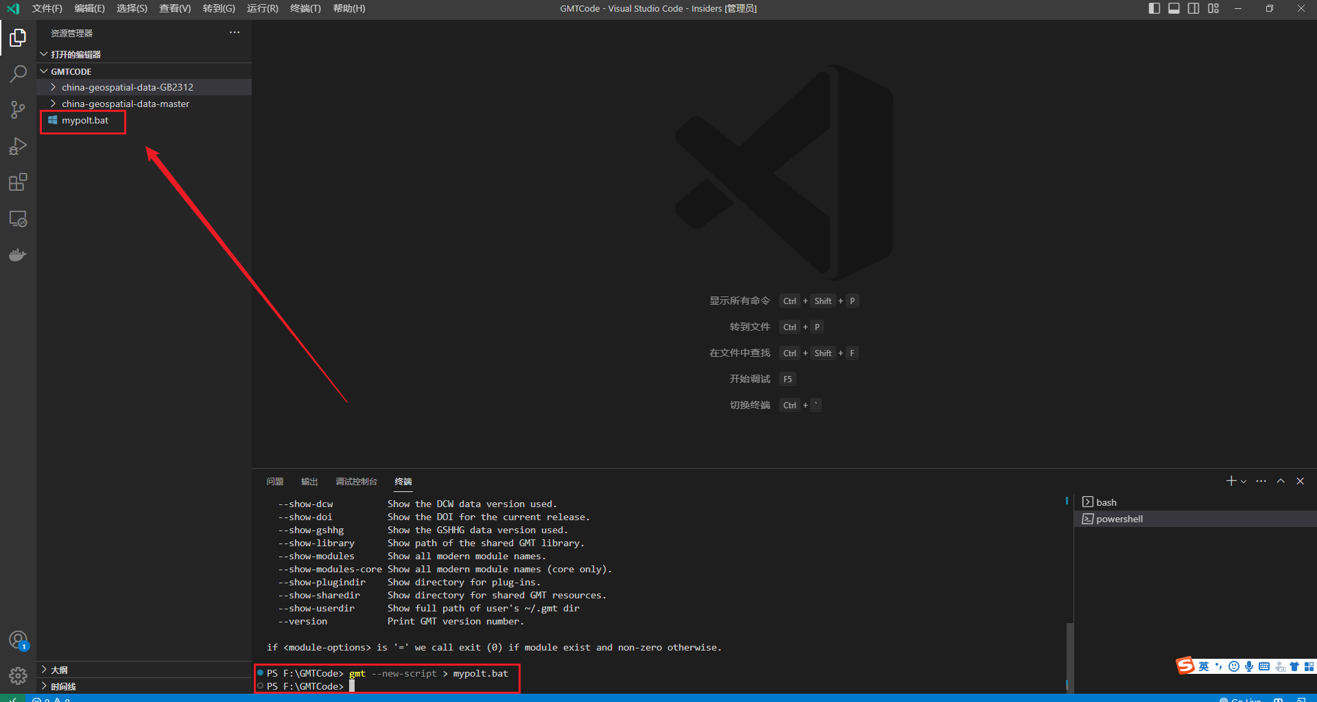The image size is (1317, 702).
Task: Open the customize layout icon
Action: [1213, 8]
